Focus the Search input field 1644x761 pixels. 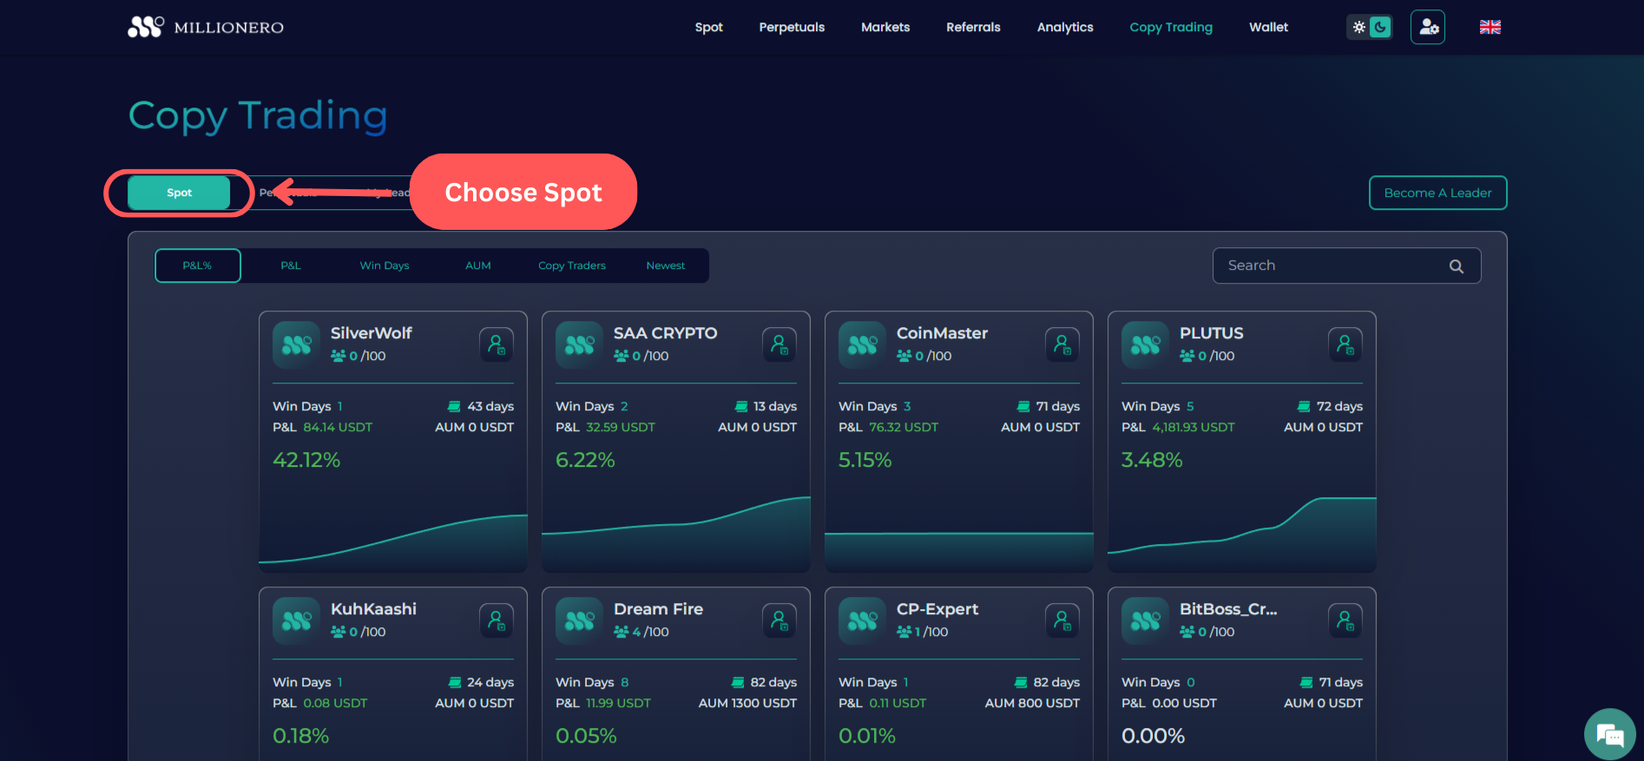1328,266
